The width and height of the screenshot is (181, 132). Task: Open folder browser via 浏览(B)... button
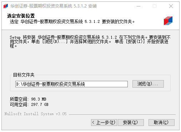pyautogui.click(x=148, y=84)
